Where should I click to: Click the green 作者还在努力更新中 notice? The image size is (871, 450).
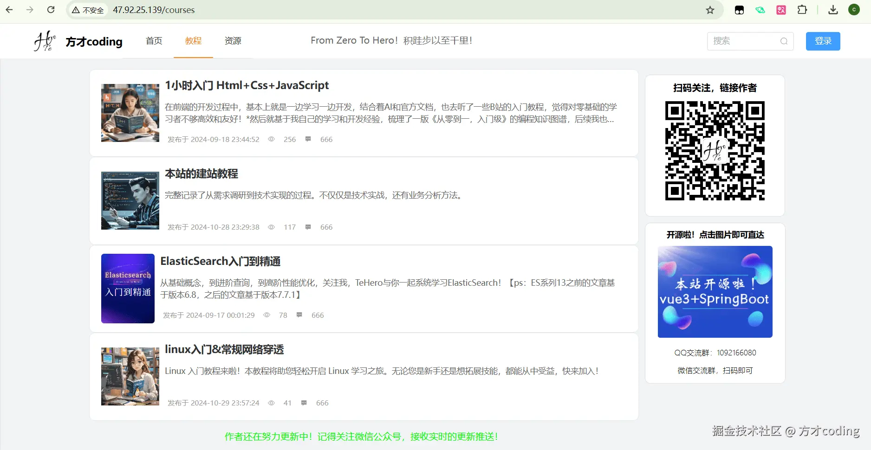[x=361, y=437]
